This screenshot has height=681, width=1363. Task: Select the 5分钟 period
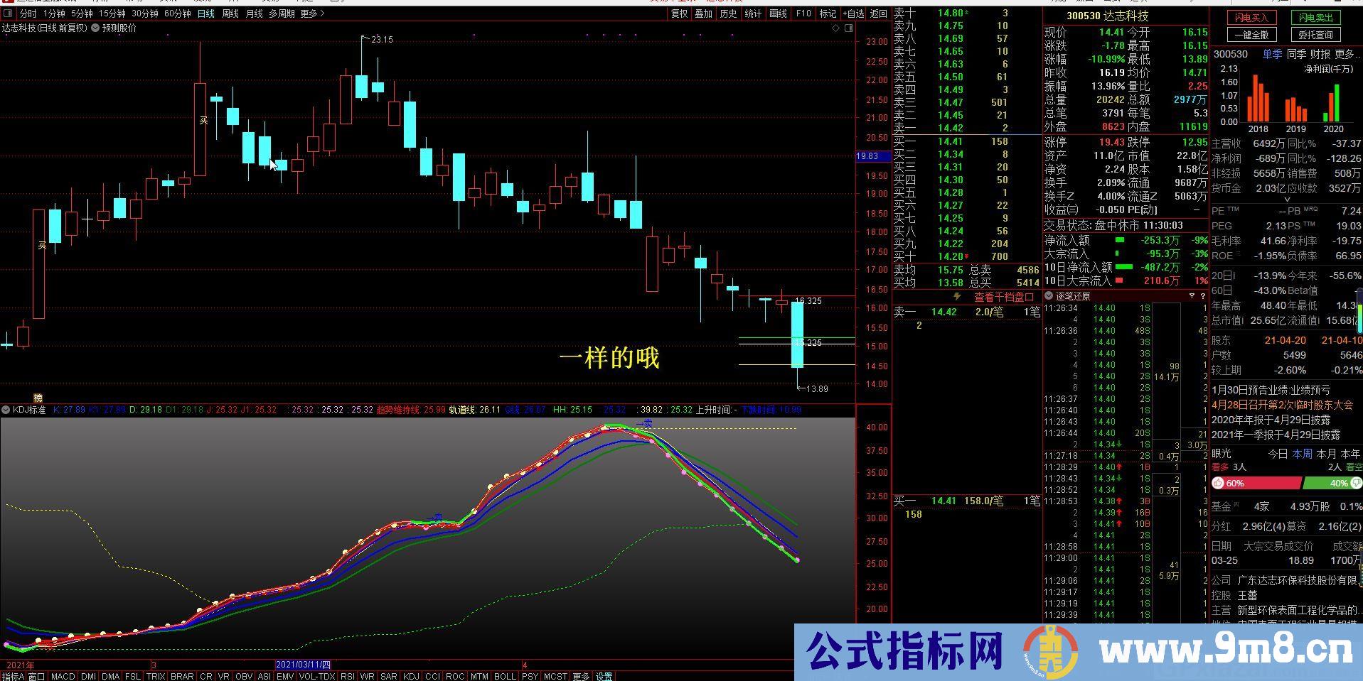coord(82,13)
